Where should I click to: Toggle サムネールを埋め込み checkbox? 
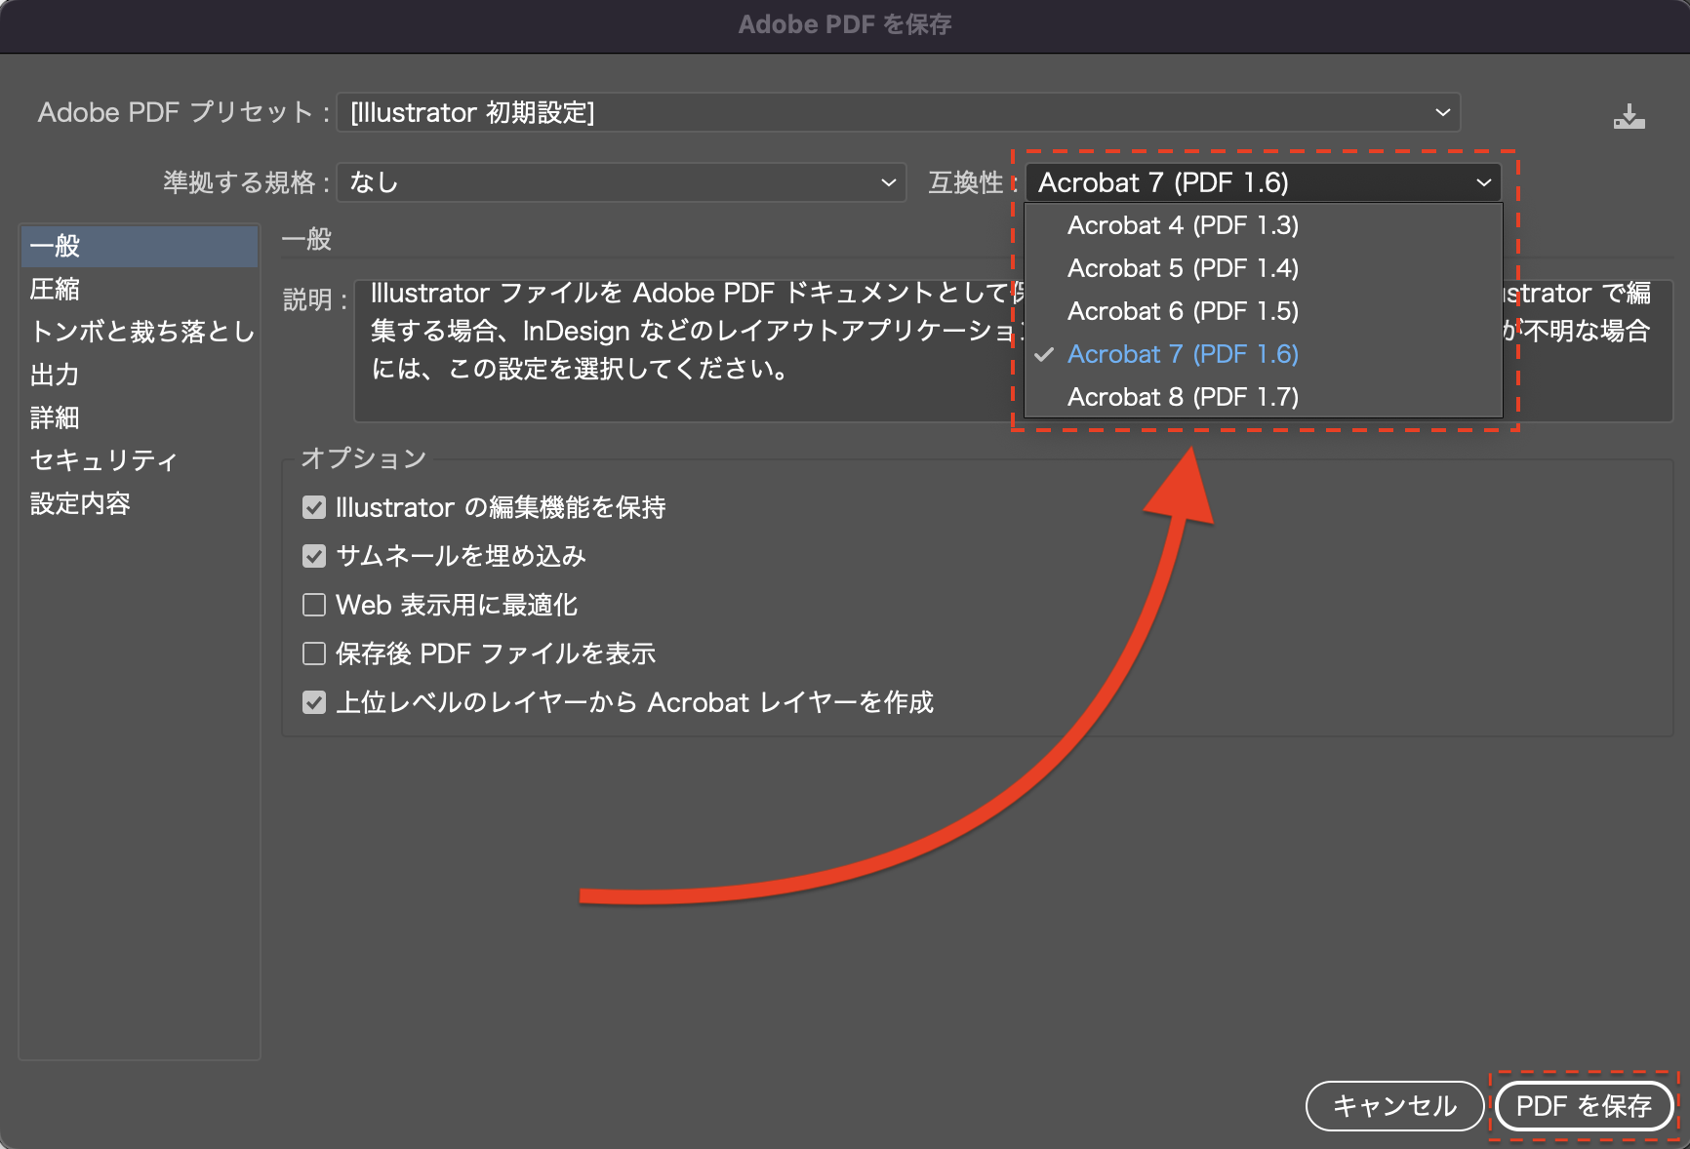(x=314, y=556)
